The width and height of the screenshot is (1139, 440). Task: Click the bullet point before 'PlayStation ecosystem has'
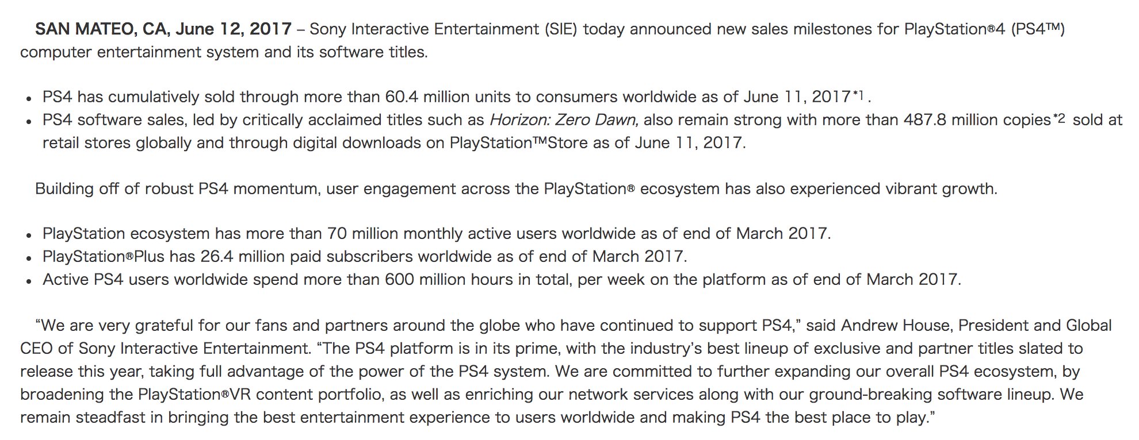[29, 236]
